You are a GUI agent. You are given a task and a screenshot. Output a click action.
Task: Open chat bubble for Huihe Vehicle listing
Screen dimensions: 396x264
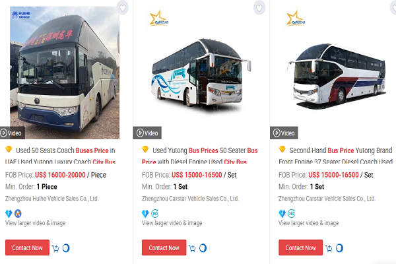click(66, 248)
